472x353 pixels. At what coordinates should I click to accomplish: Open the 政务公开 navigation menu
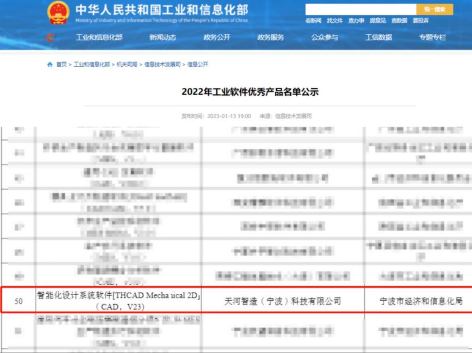click(217, 37)
